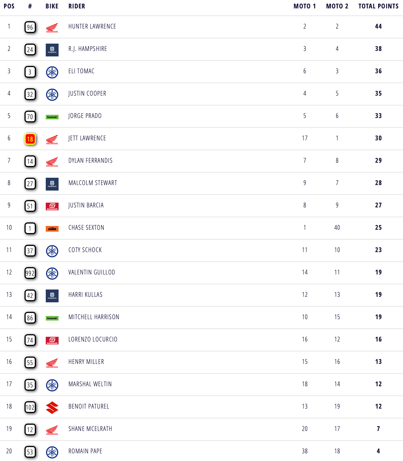Click Benoit Paturel's Suzuki logo
403x461 pixels.
[52, 407]
